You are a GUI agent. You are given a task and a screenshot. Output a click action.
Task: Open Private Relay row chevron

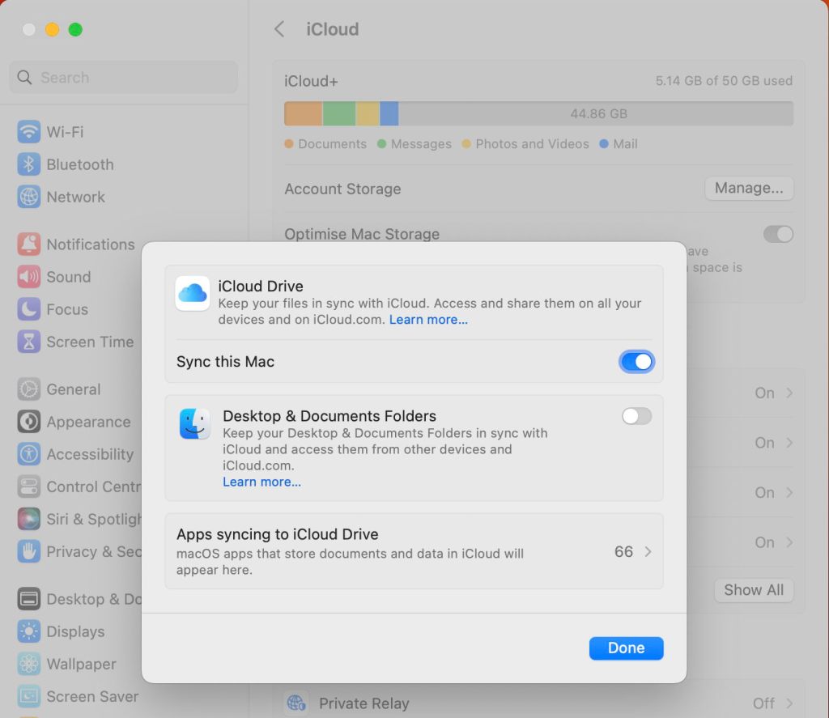pos(789,703)
